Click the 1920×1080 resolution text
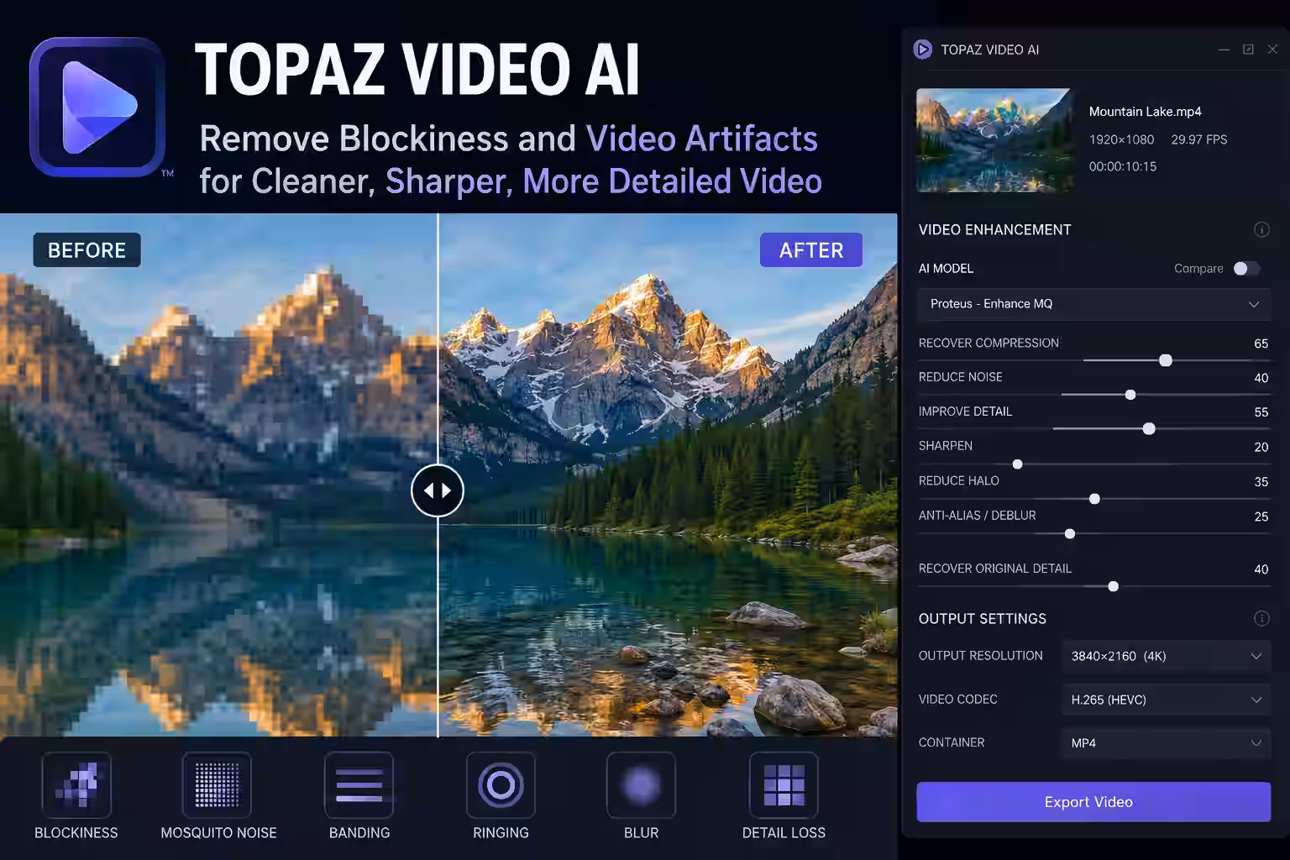The image size is (1290, 860). 1121,139
